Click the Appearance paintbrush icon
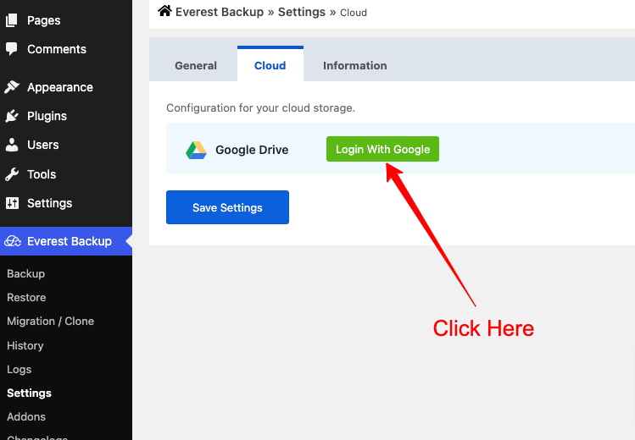 [x=12, y=87]
